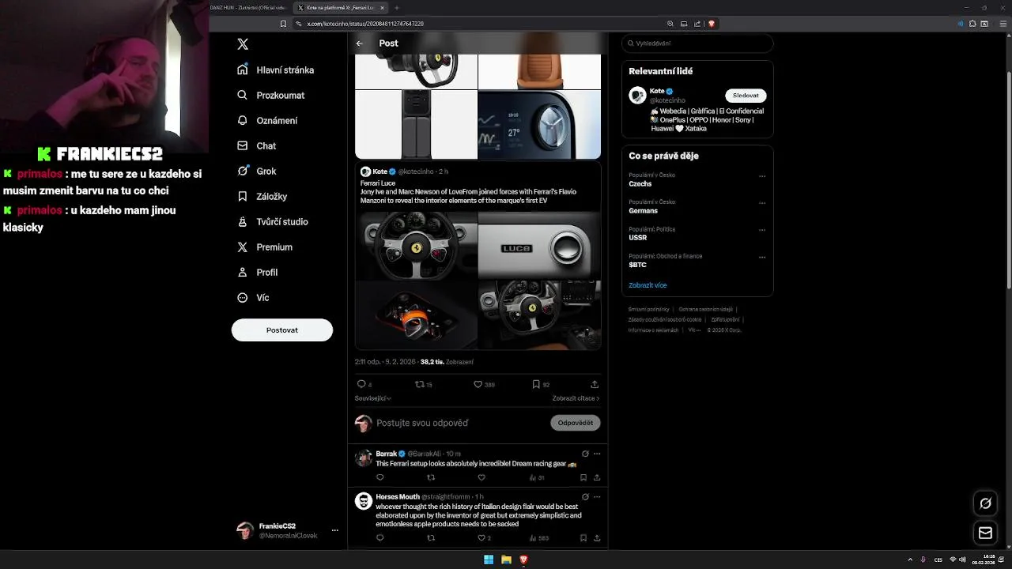View analytics of Barrak's reply

click(x=536, y=477)
